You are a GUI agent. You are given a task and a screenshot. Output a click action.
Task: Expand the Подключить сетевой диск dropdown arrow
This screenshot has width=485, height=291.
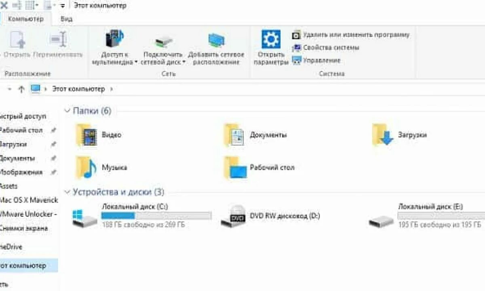tap(184, 62)
